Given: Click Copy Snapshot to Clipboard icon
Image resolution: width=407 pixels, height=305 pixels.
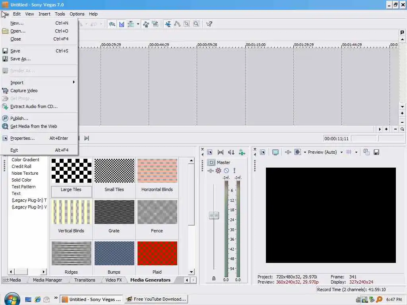Looking at the screenshot, I should tap(366, 152).
